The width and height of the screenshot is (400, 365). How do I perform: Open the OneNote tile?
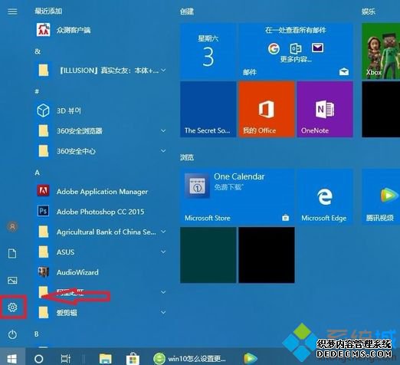pos(325,110)
